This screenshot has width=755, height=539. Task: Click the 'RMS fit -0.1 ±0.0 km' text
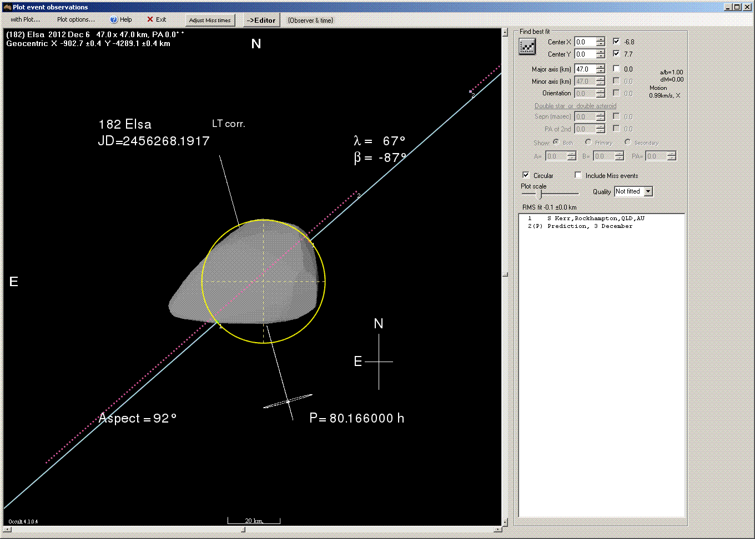(549, 207)
